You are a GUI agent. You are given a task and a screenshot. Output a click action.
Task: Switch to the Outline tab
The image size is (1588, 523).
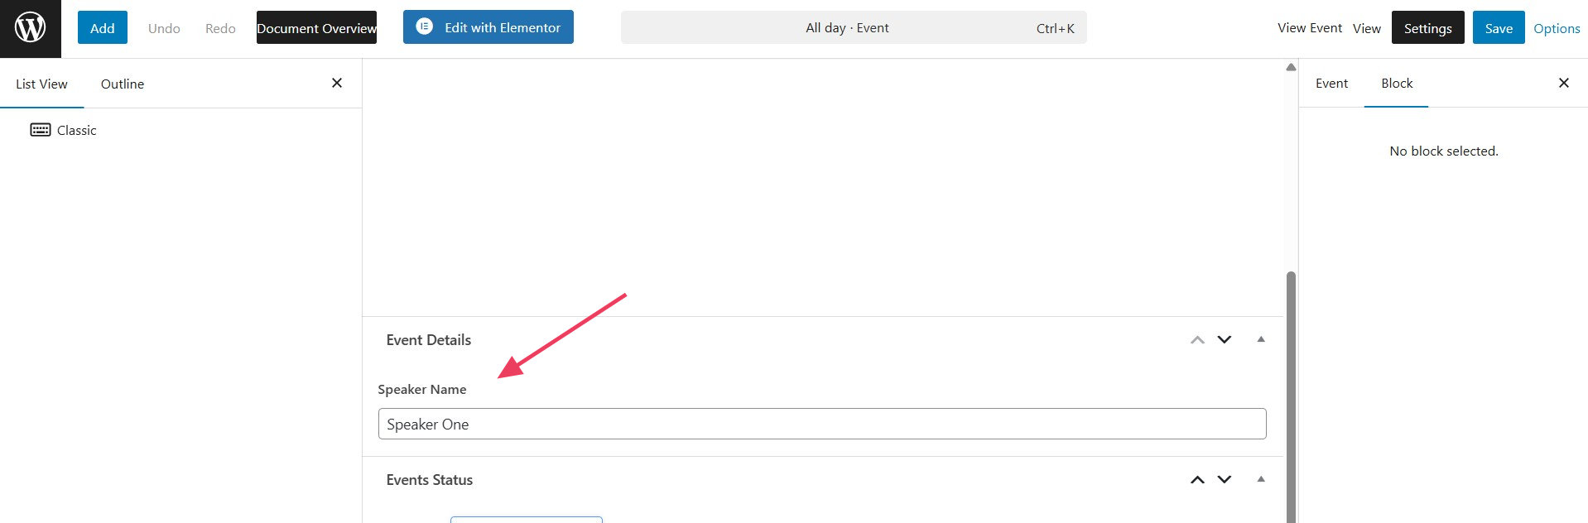pyautogui.click(x=123, y=84)
